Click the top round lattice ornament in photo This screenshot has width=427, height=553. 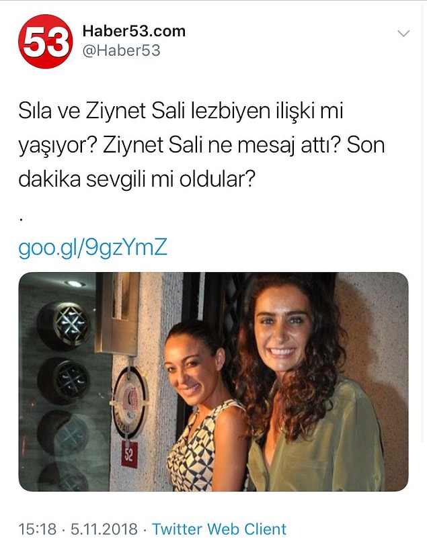(65, 325)
